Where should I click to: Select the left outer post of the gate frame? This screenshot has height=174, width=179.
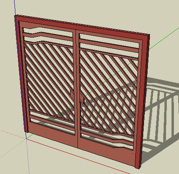pyautogui.click(x=22, y=74)
